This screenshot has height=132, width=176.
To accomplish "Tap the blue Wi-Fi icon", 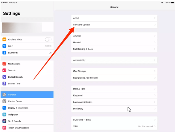I will (x=4, y=46).
